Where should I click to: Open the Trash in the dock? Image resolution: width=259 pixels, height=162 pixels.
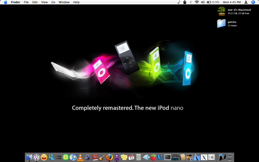click(230, 157)
